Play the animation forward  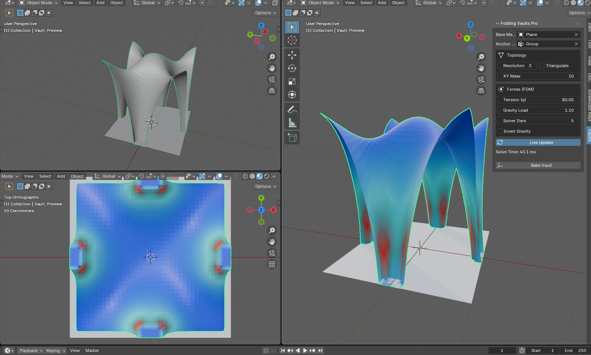pos(305,351)
